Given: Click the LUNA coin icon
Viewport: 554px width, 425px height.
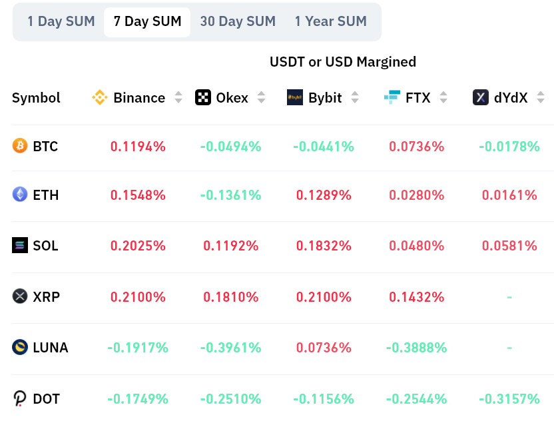Looking at the screenshot, I should coord(21,347).
